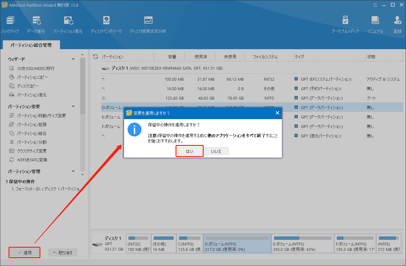Click (NTFS) 572 MB block in disk map
The width and height of the screenshot is (406, 266).
(x=389, y=243)
